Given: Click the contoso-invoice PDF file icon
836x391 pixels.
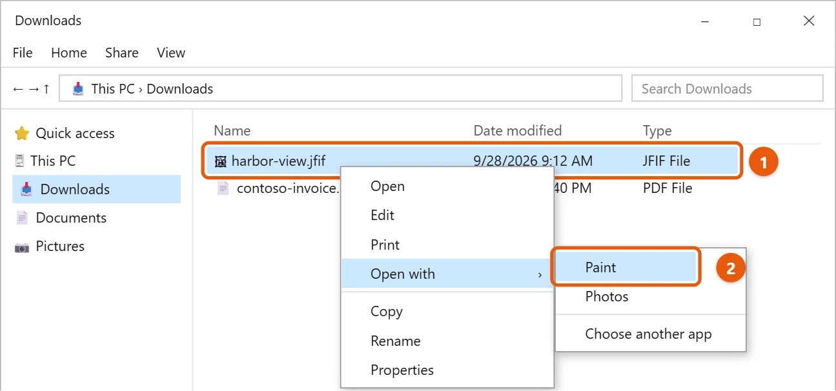Looking at the screenshot, I should (223, 188).
